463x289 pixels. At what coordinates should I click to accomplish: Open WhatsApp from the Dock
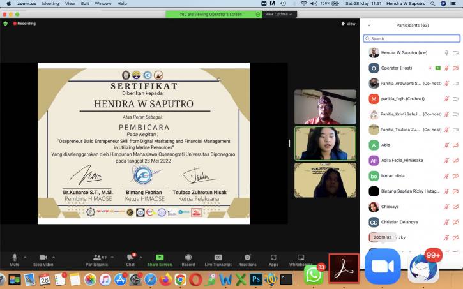tap(313, 275)
